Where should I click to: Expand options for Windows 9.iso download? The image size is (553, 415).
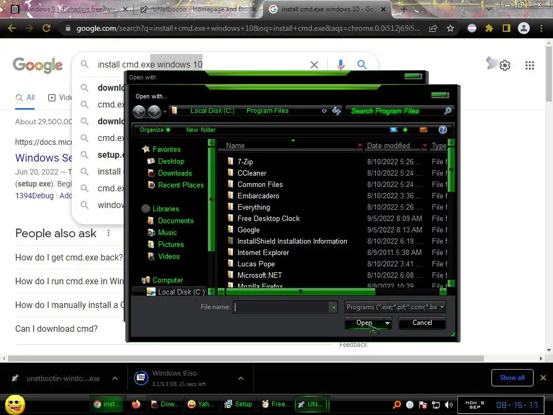click(x=241, y=378)
